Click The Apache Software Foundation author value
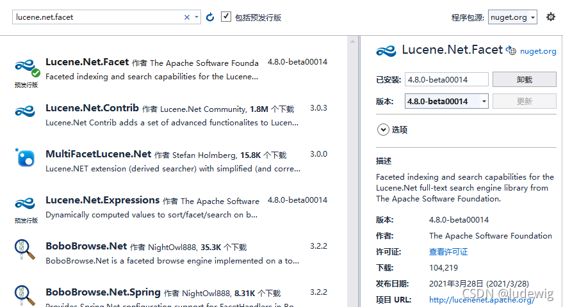This screenshot has height=307, width=563. click(x=491, y=235)
